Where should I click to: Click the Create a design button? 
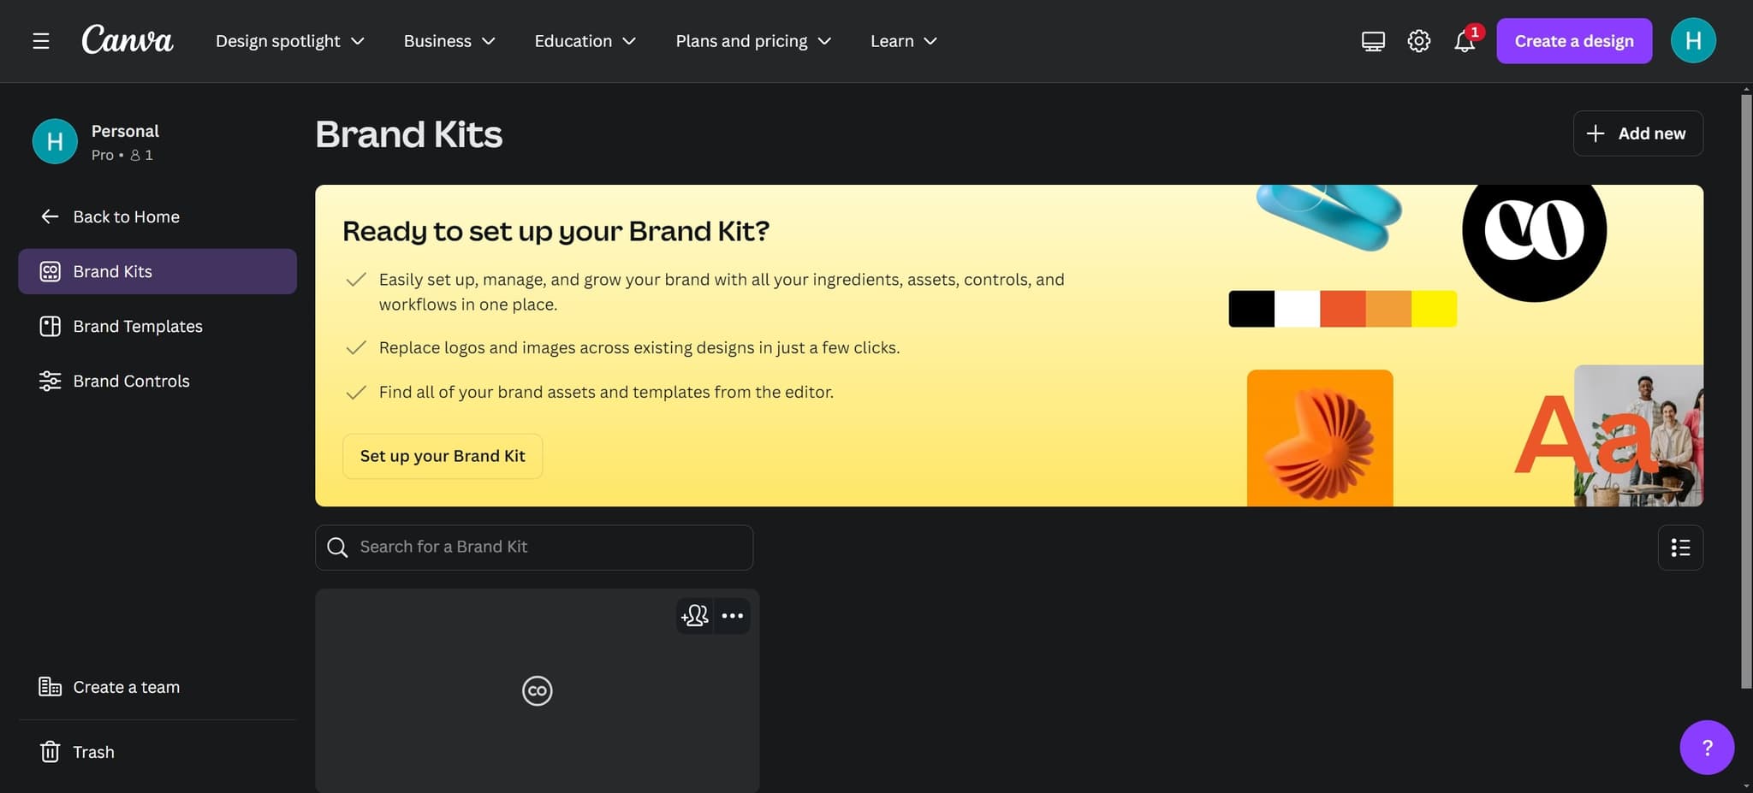[1573, 40]
